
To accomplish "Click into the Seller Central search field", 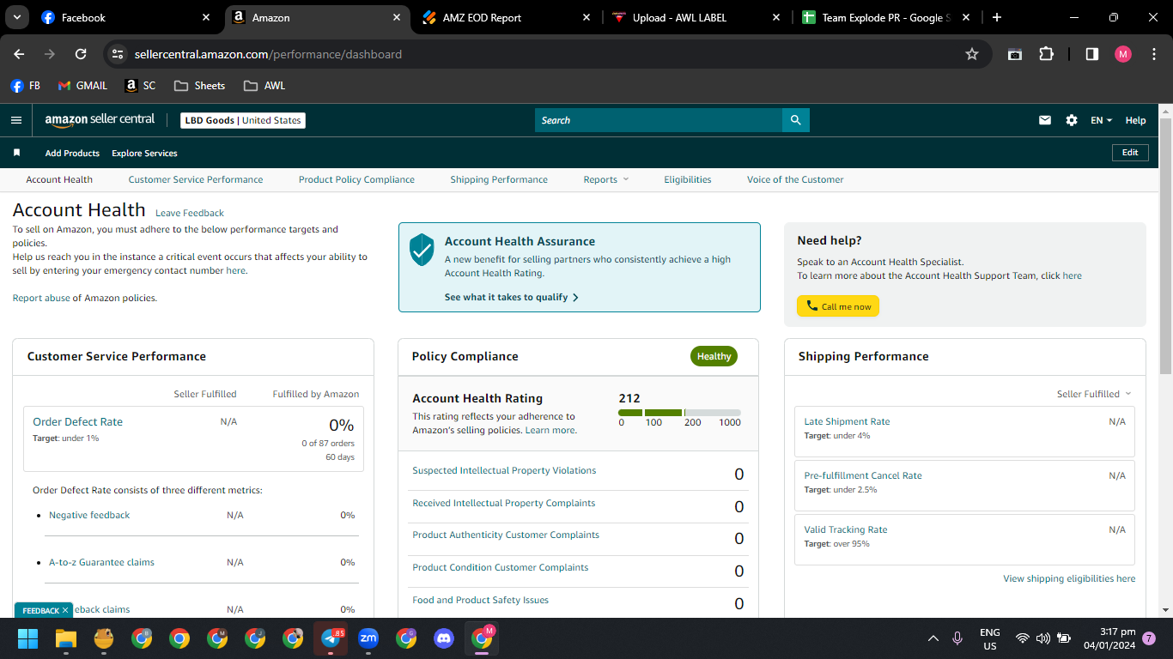I will click(x=659, y=120).
